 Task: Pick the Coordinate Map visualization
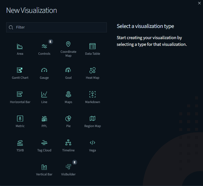pyautogui.click(x=68, y=49)
